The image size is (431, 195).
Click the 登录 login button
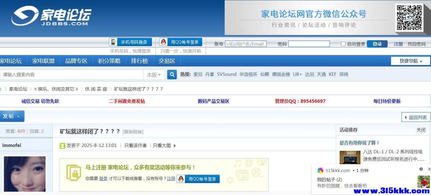tap(377, 44)
